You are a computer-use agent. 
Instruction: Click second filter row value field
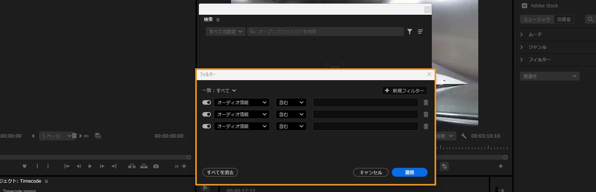point(365,114)
